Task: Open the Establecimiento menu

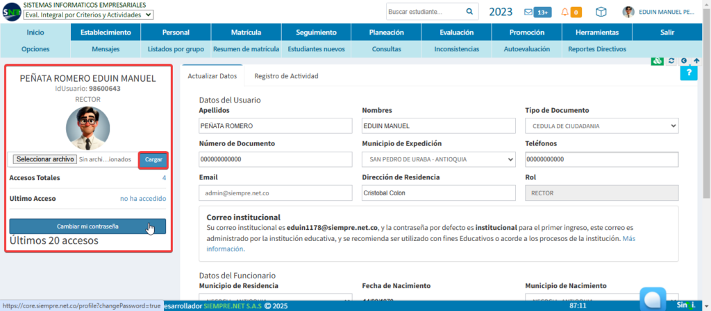Action: [106, 32]
